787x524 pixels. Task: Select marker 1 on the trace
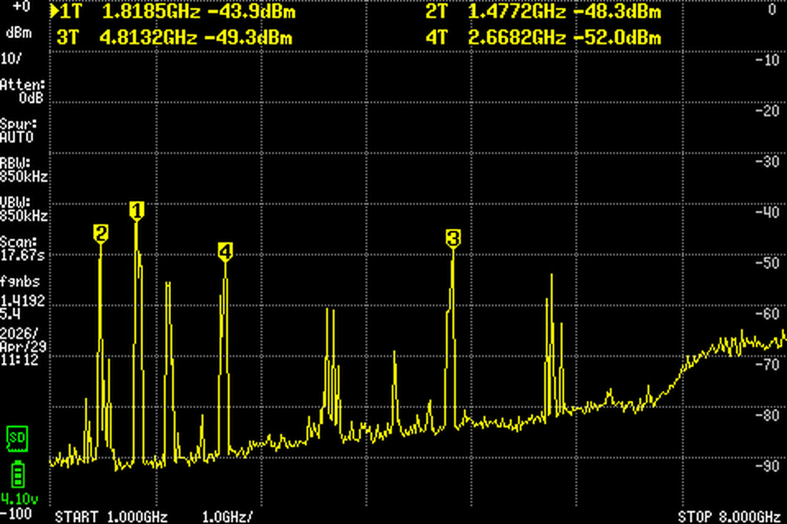pyautogui.click(x=137, y=211)
